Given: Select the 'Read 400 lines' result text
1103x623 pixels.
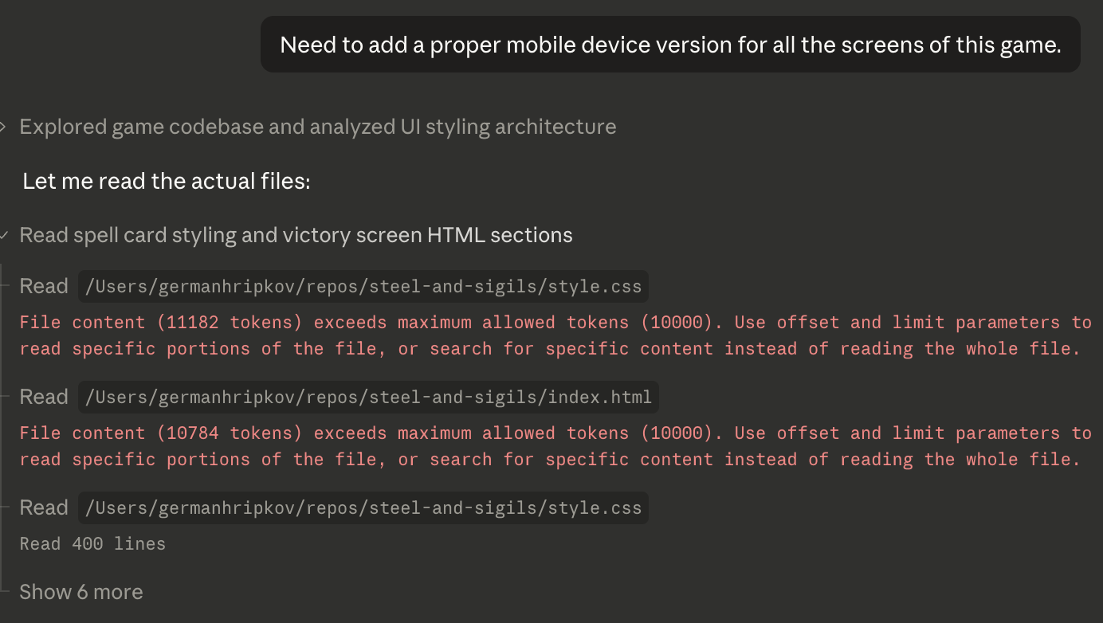Looking at the screenshot, I should point(92,544).
